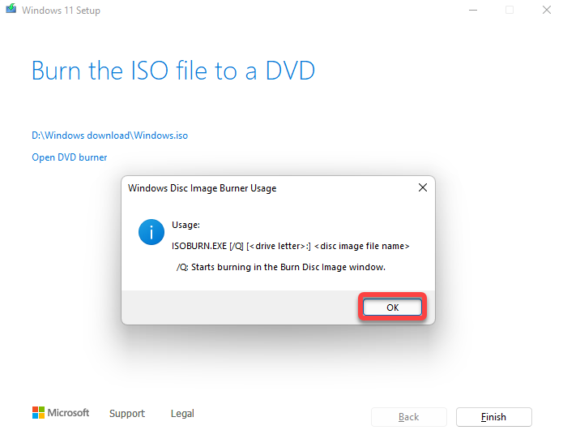The width and height of the screenshot is (563, 443).
Task: Click the Open DVD burner link
Action: pos(69,157)
